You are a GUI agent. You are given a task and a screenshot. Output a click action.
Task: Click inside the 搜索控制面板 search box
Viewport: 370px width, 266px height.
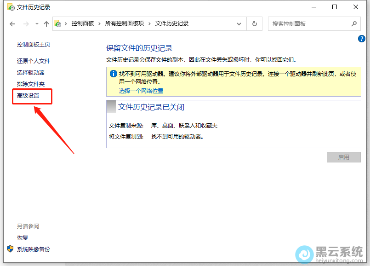[308, 23]
